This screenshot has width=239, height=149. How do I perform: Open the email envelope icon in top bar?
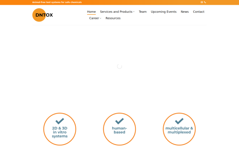point(202,2)
